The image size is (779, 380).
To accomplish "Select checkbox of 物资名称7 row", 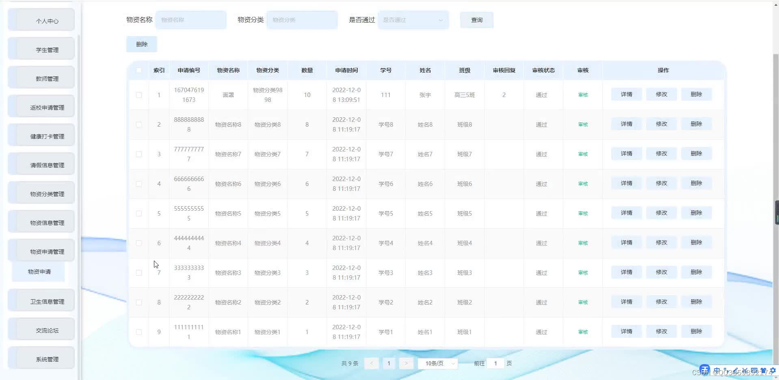I will tap(139, 154).
